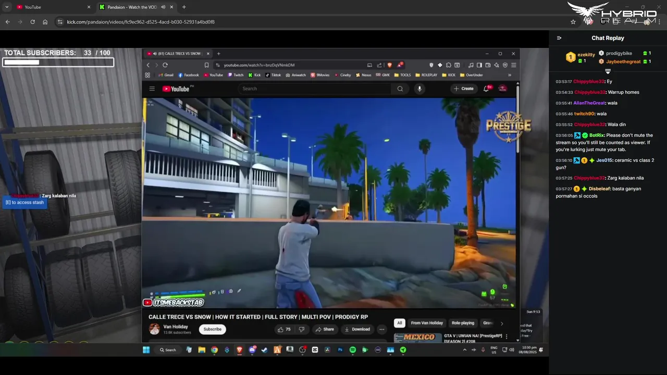Select the From Van Holiday chip

(x=427, y=323)
